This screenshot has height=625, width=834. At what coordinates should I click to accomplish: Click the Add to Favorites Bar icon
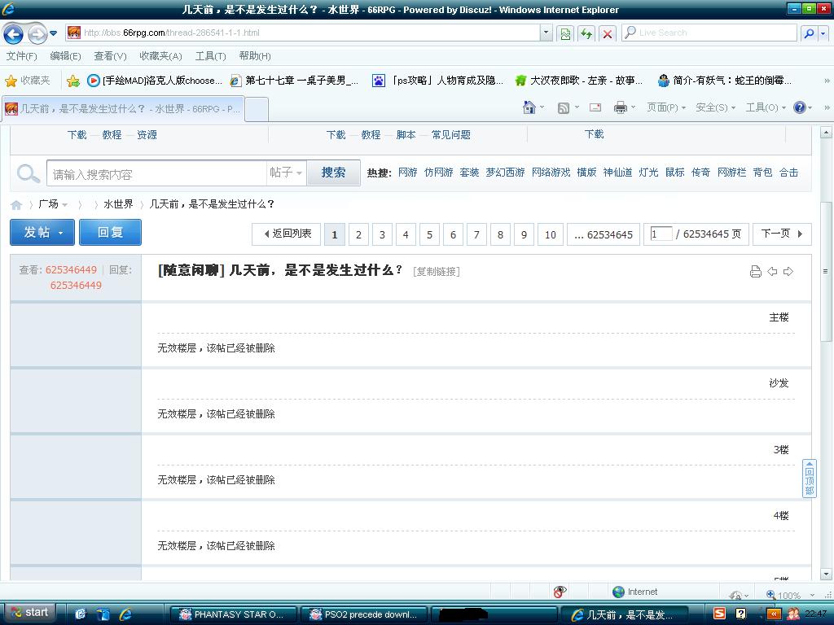click(x=72, y=81)
